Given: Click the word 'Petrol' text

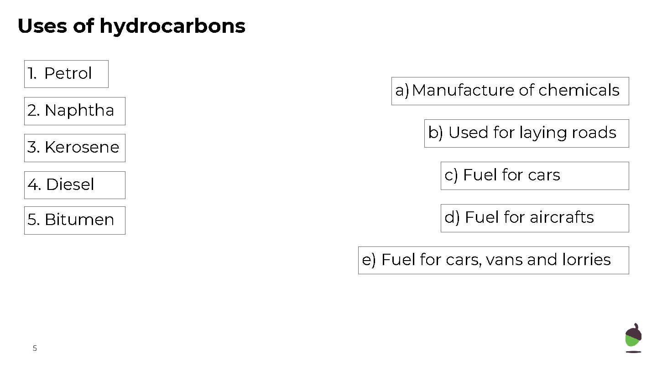Looking at the screenshot, I should coord(68,74).
